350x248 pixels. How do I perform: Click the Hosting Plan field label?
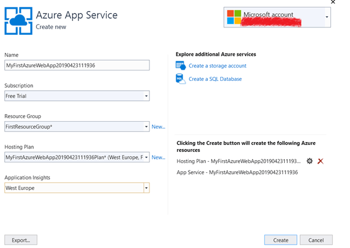coord(19,147)
